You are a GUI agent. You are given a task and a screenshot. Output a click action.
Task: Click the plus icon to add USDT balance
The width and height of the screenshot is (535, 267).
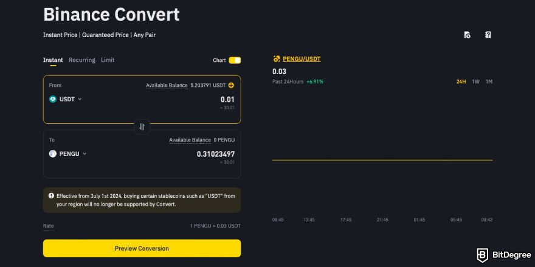point(232,86)
